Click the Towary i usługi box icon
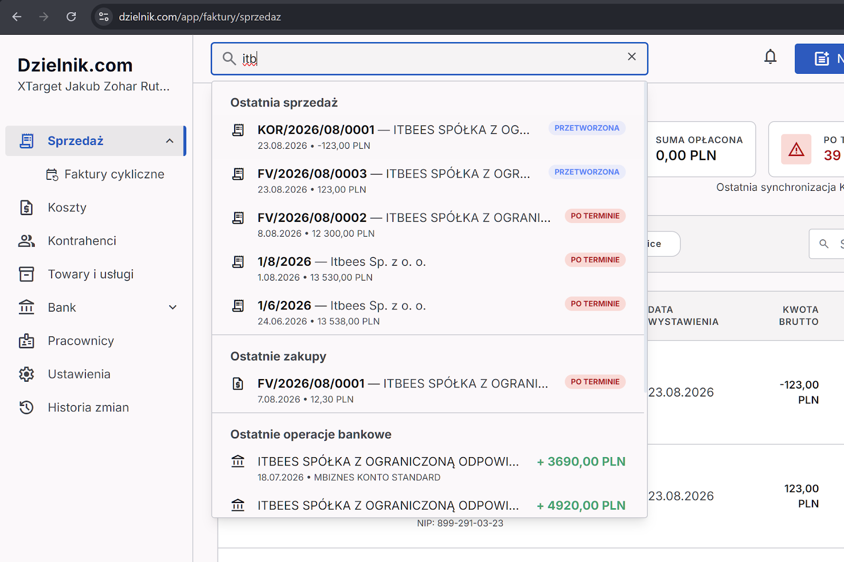This screenshot has width=844, height=562. pyautogui.click(x=26, y=274)
